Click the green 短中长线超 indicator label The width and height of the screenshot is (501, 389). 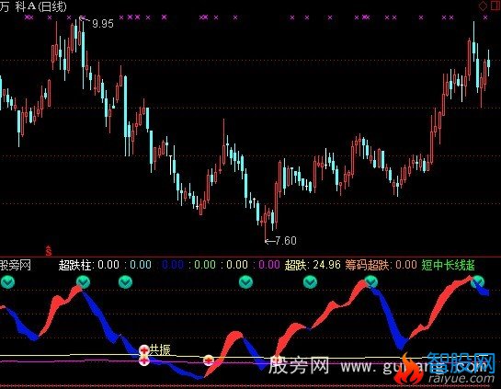448,265
